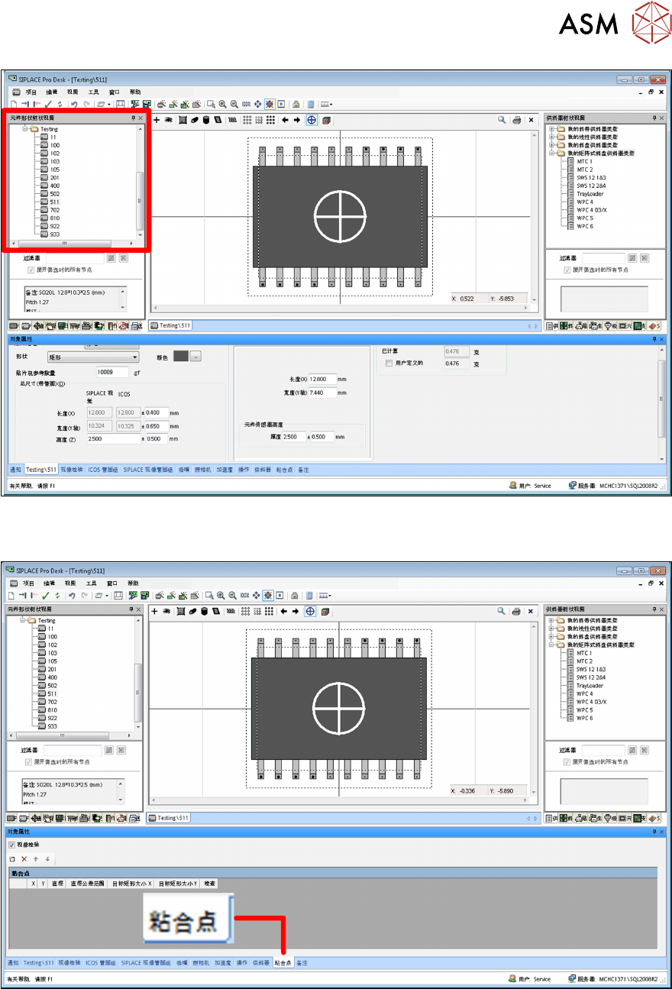The height and width of the screenshot is (989, 672).
Task: Click the printer icon in upper shape view
Action: [517, 120]
